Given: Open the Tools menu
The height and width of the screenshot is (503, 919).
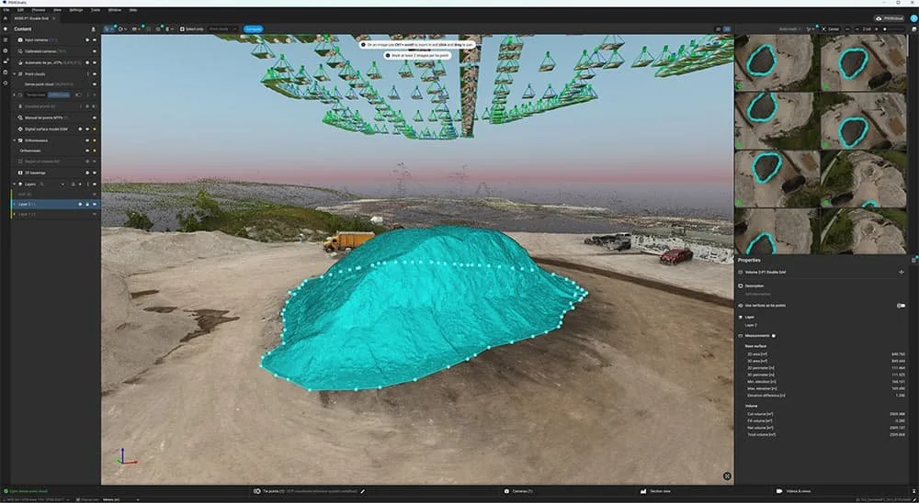Looking at the screenshot, I should pos(95,10).
